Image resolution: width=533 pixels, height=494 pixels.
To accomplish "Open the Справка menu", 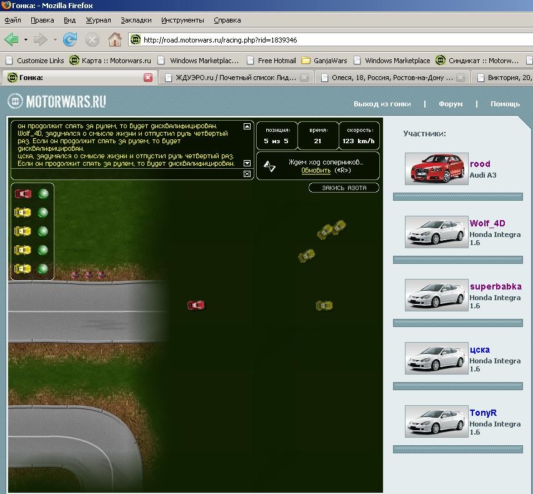I will coord(227,20).
